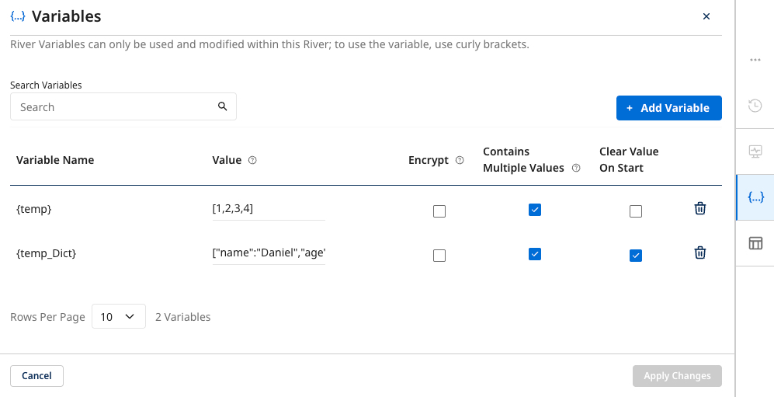
Task: Click the search magnifier icon
Action: [x=222, y=106]
